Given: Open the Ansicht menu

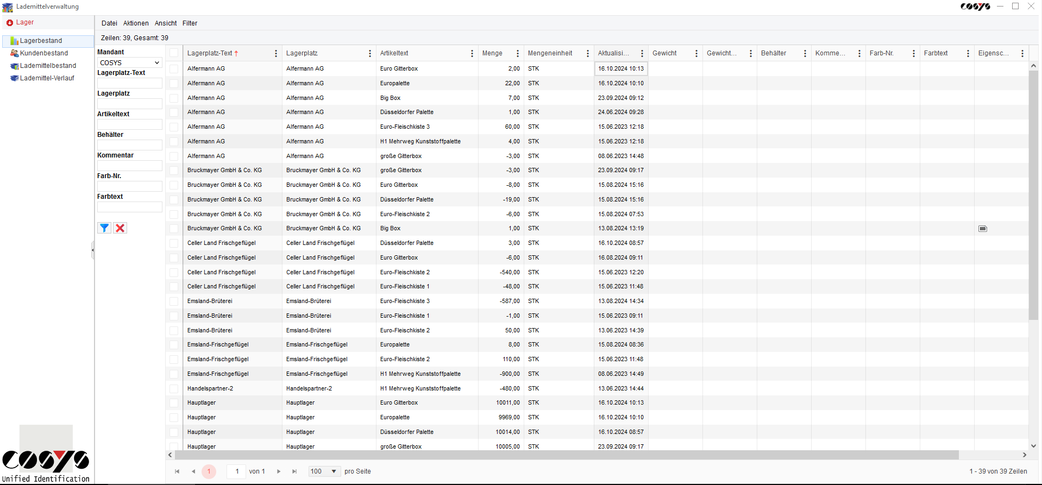Looking at the screenshot, I should point(166,23).
